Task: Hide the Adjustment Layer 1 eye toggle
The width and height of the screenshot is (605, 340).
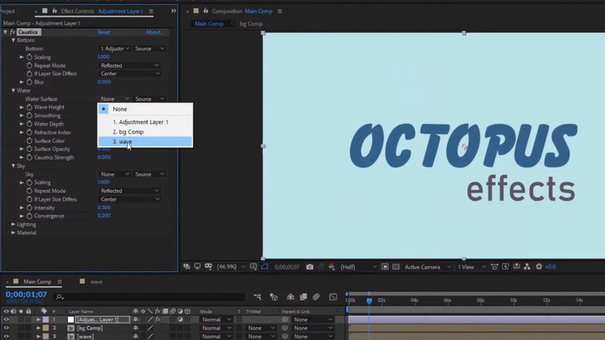Action: pyautogui.click(x=6, y=320)
